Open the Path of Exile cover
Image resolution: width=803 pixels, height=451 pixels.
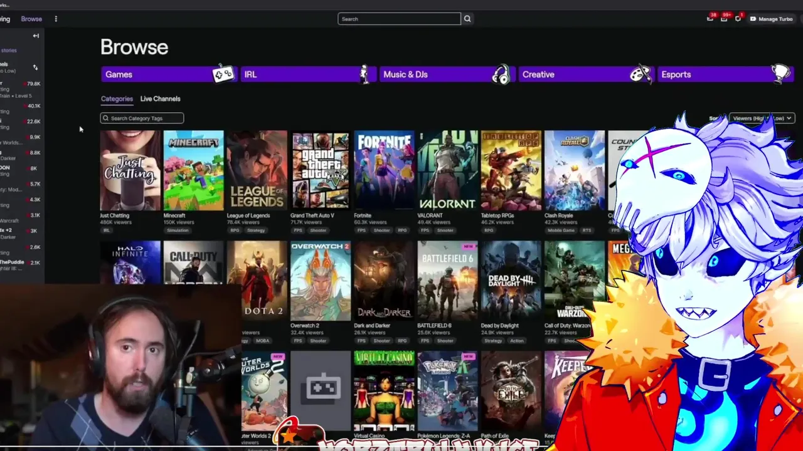(511, 391)
